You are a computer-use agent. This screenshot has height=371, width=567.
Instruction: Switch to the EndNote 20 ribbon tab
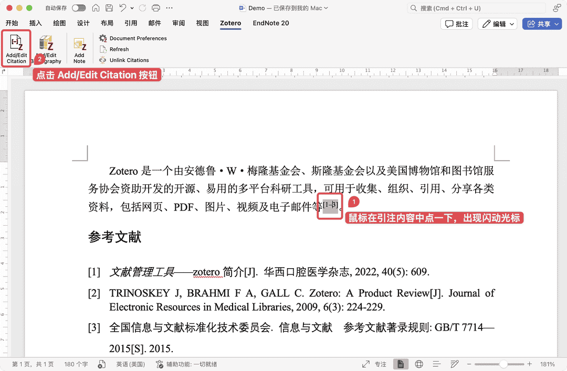271,23
